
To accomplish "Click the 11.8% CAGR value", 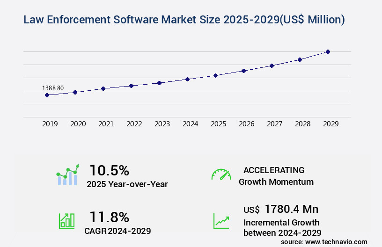I will coord(109,217).
